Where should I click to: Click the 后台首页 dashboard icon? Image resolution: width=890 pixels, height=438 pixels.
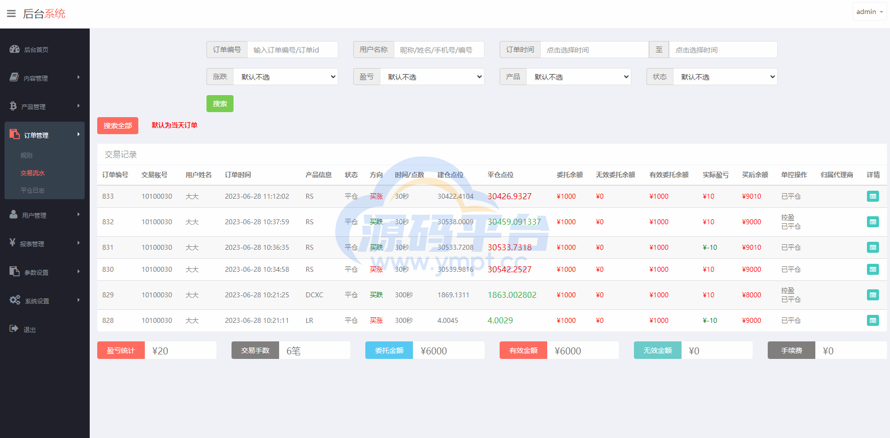click(15, 49)
